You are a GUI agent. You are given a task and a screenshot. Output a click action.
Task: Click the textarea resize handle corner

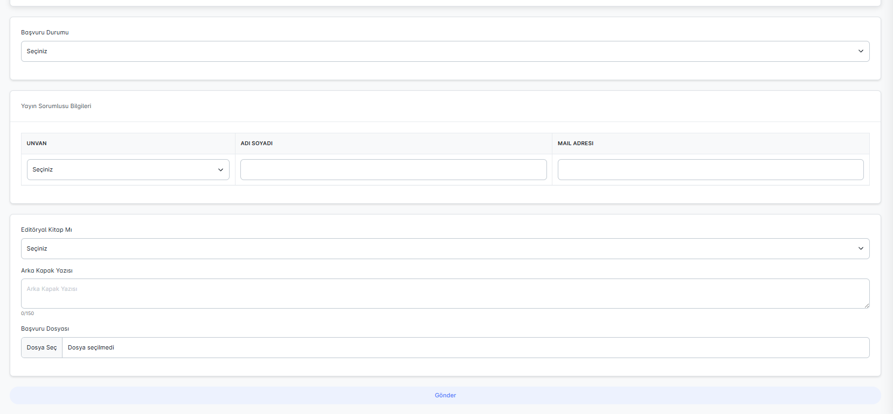(x=867, y=305)
